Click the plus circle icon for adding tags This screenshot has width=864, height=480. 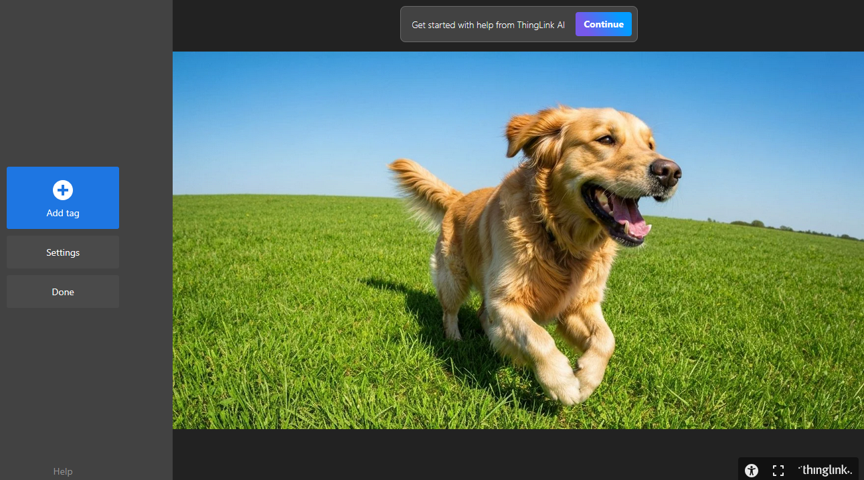(x=63, y=191)
